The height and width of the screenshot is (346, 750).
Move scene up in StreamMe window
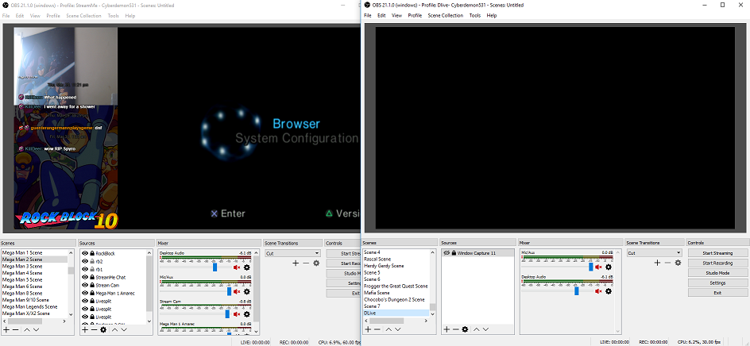[27, 330]
